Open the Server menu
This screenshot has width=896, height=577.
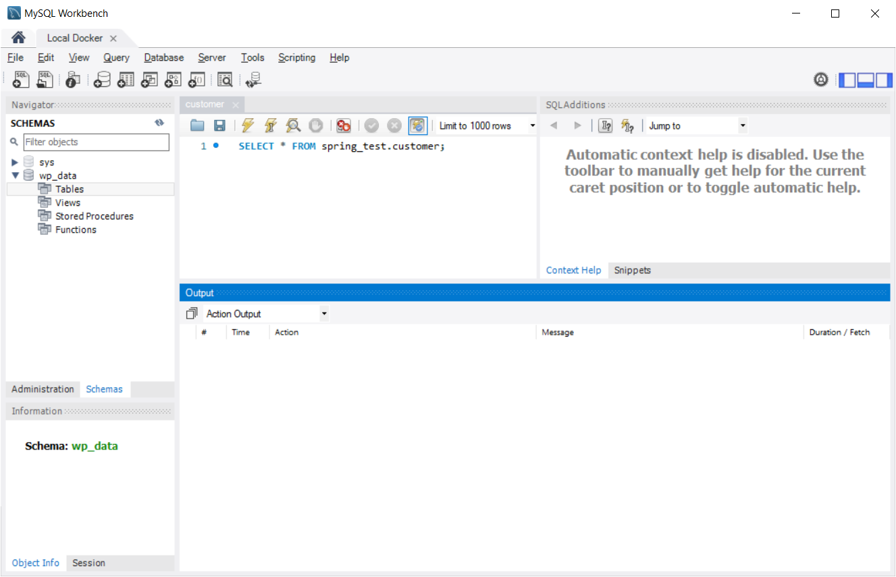click(212, 57)
